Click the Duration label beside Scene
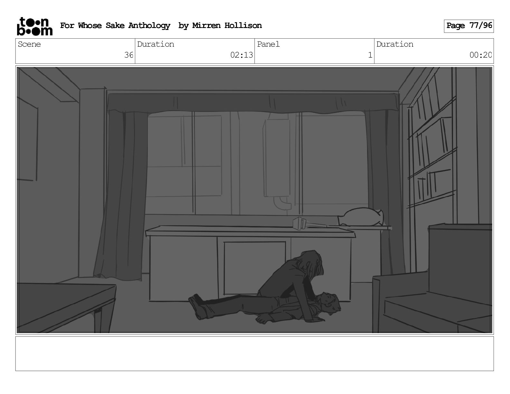This screenshot has height=394, width=510. pos(156,44)
